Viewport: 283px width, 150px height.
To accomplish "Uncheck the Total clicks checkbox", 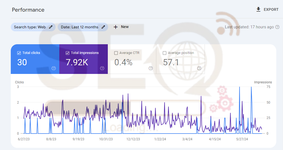I will coord(19,53).
